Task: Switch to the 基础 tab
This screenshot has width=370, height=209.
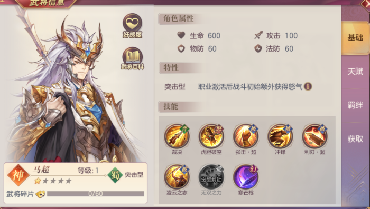Action: point(355,38)
